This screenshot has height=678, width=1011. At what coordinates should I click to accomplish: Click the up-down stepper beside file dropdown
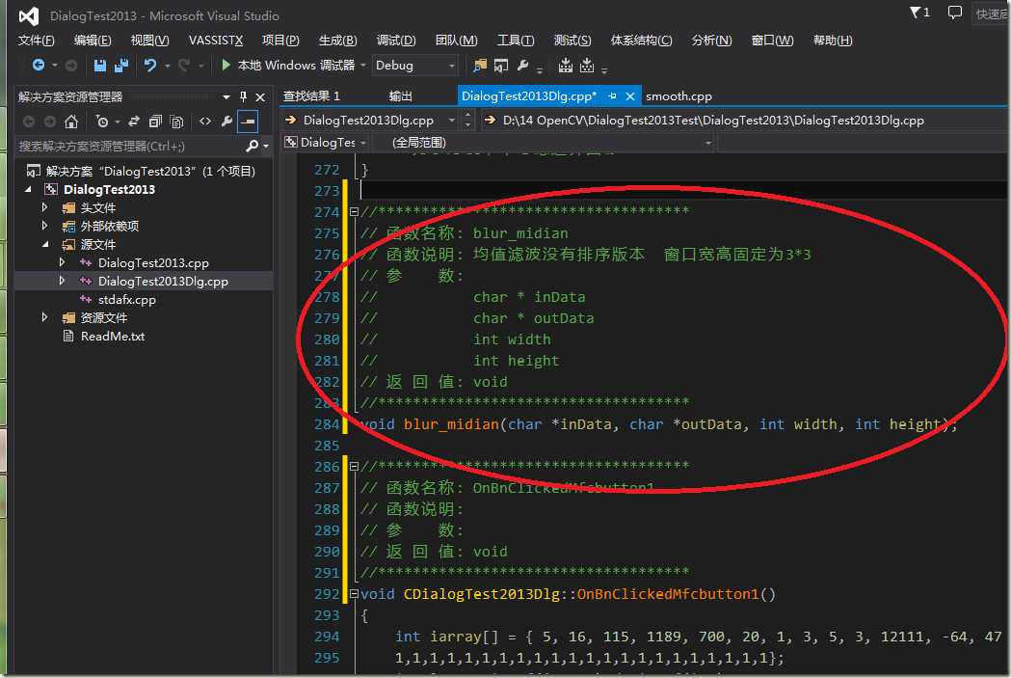(x=468, y=120)
